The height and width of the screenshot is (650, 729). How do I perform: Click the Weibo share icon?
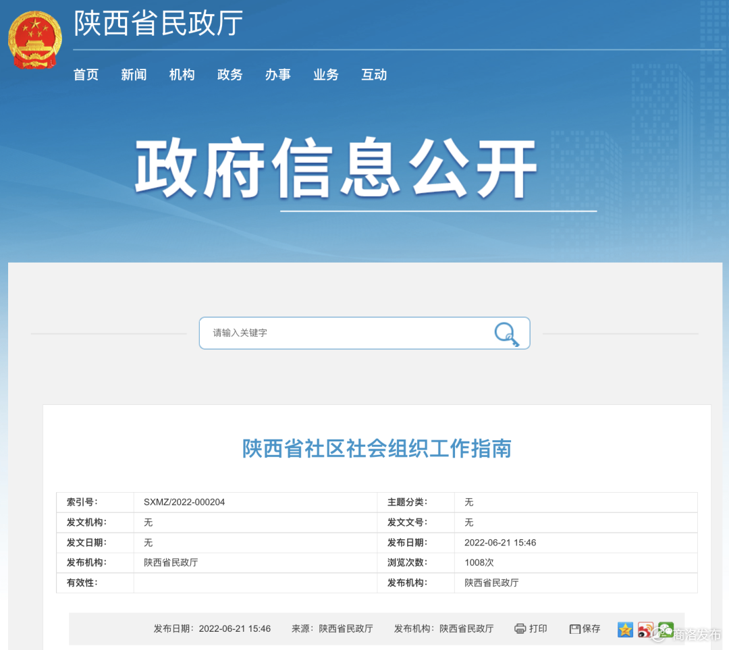[x=645, y=630]
